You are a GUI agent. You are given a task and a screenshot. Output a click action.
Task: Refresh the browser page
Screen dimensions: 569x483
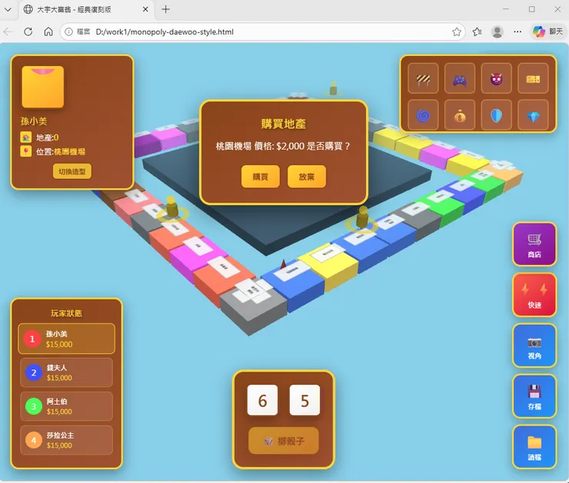point(28,32)
